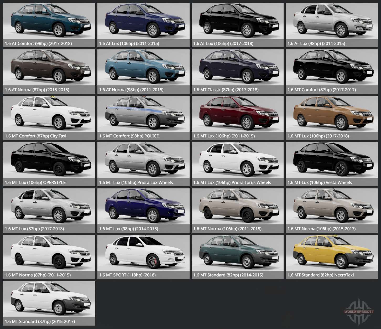This screenshot has width=381, height=329.
Task: Pick the orange-brown 1.6 MT Lux (106hp) (2017-2018)
Action: coord(332,118)
